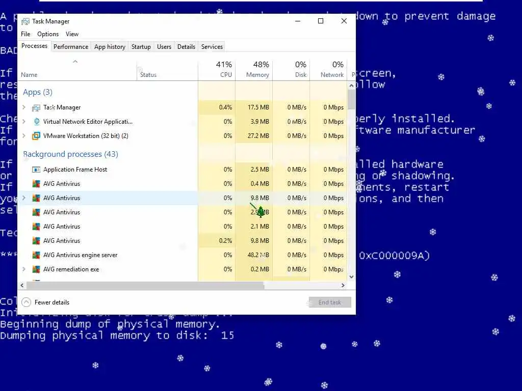Switch to the Details tab

click(x=186, y=47)
